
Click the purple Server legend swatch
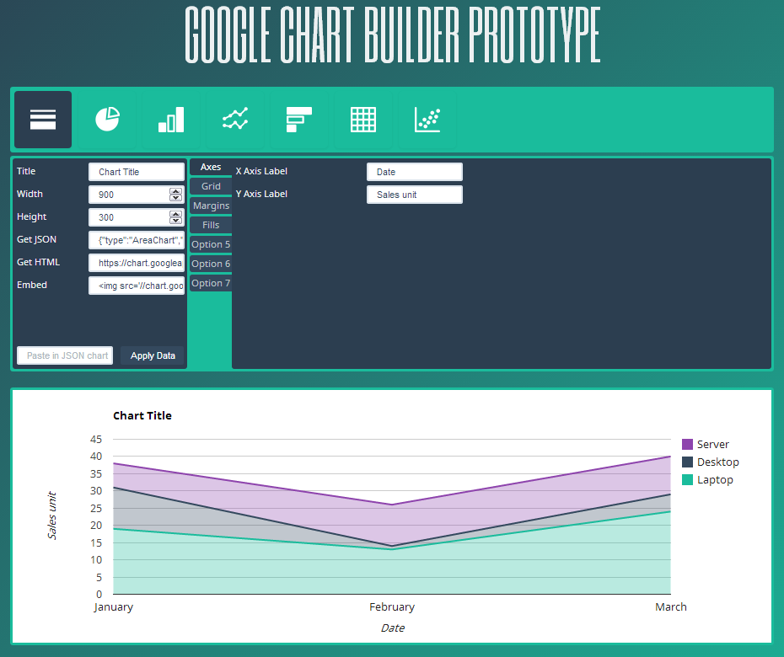coord(688,444)
